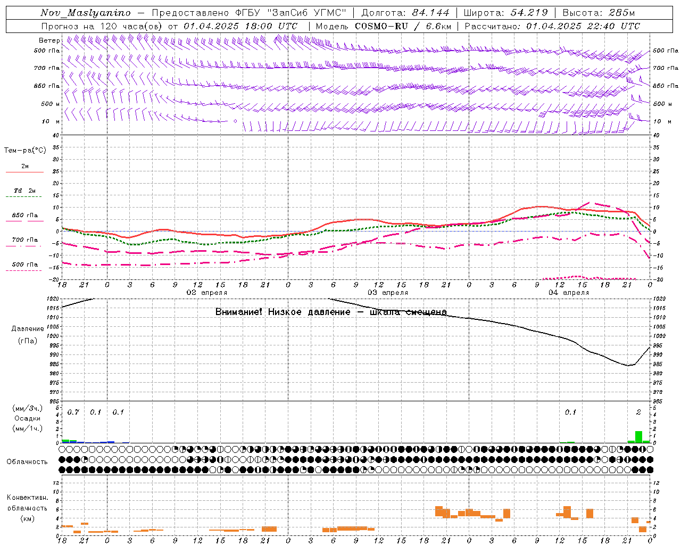Click the 'Облачность' cloudiness label

coord(27,461)
